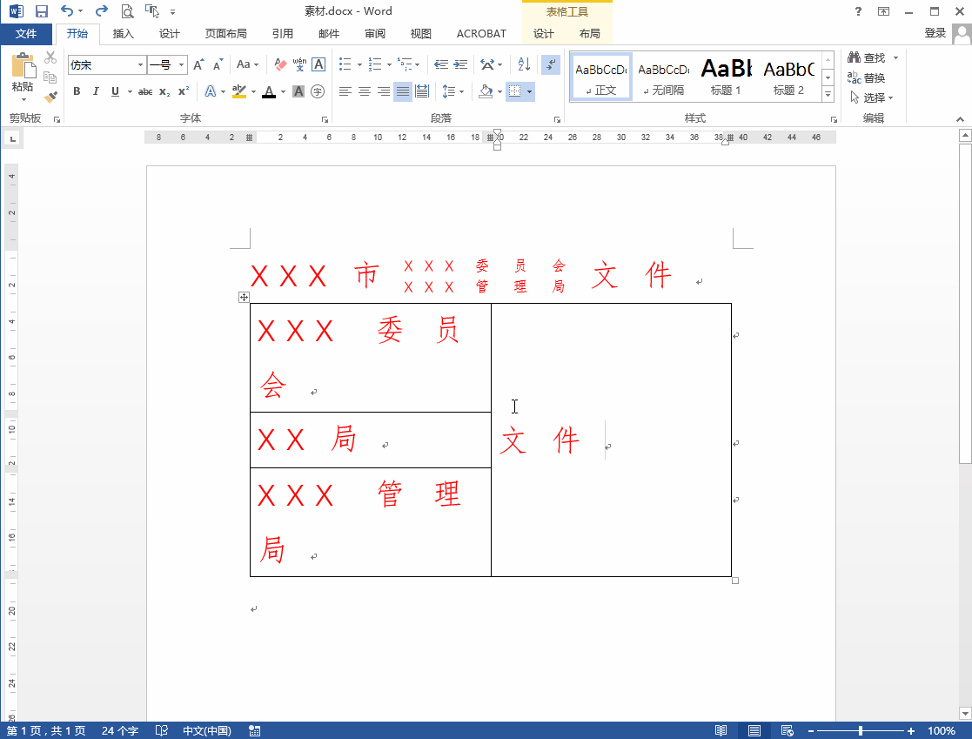Click the Save icon in quick access toolbar
The width and height of the screenshot is (972, 739).
pyautogui.click(x=41, y=11)
